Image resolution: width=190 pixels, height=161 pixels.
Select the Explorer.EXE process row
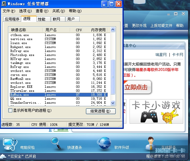click(59, 87)
